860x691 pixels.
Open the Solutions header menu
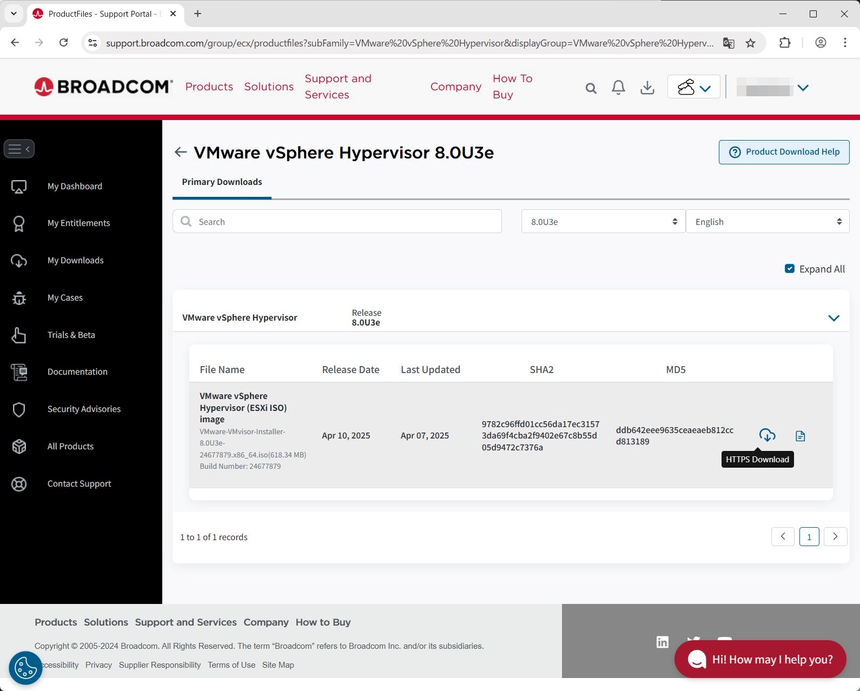point(269,87)
